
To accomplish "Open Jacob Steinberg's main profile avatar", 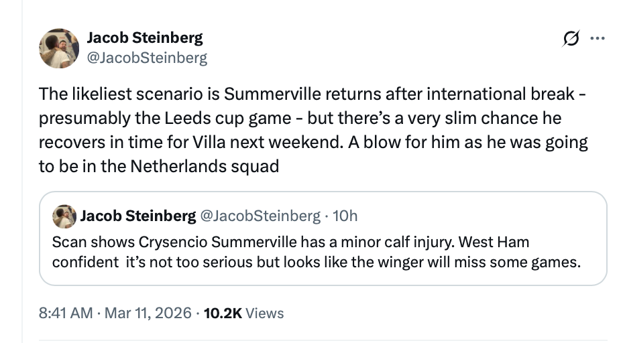I will pos(60,48).
